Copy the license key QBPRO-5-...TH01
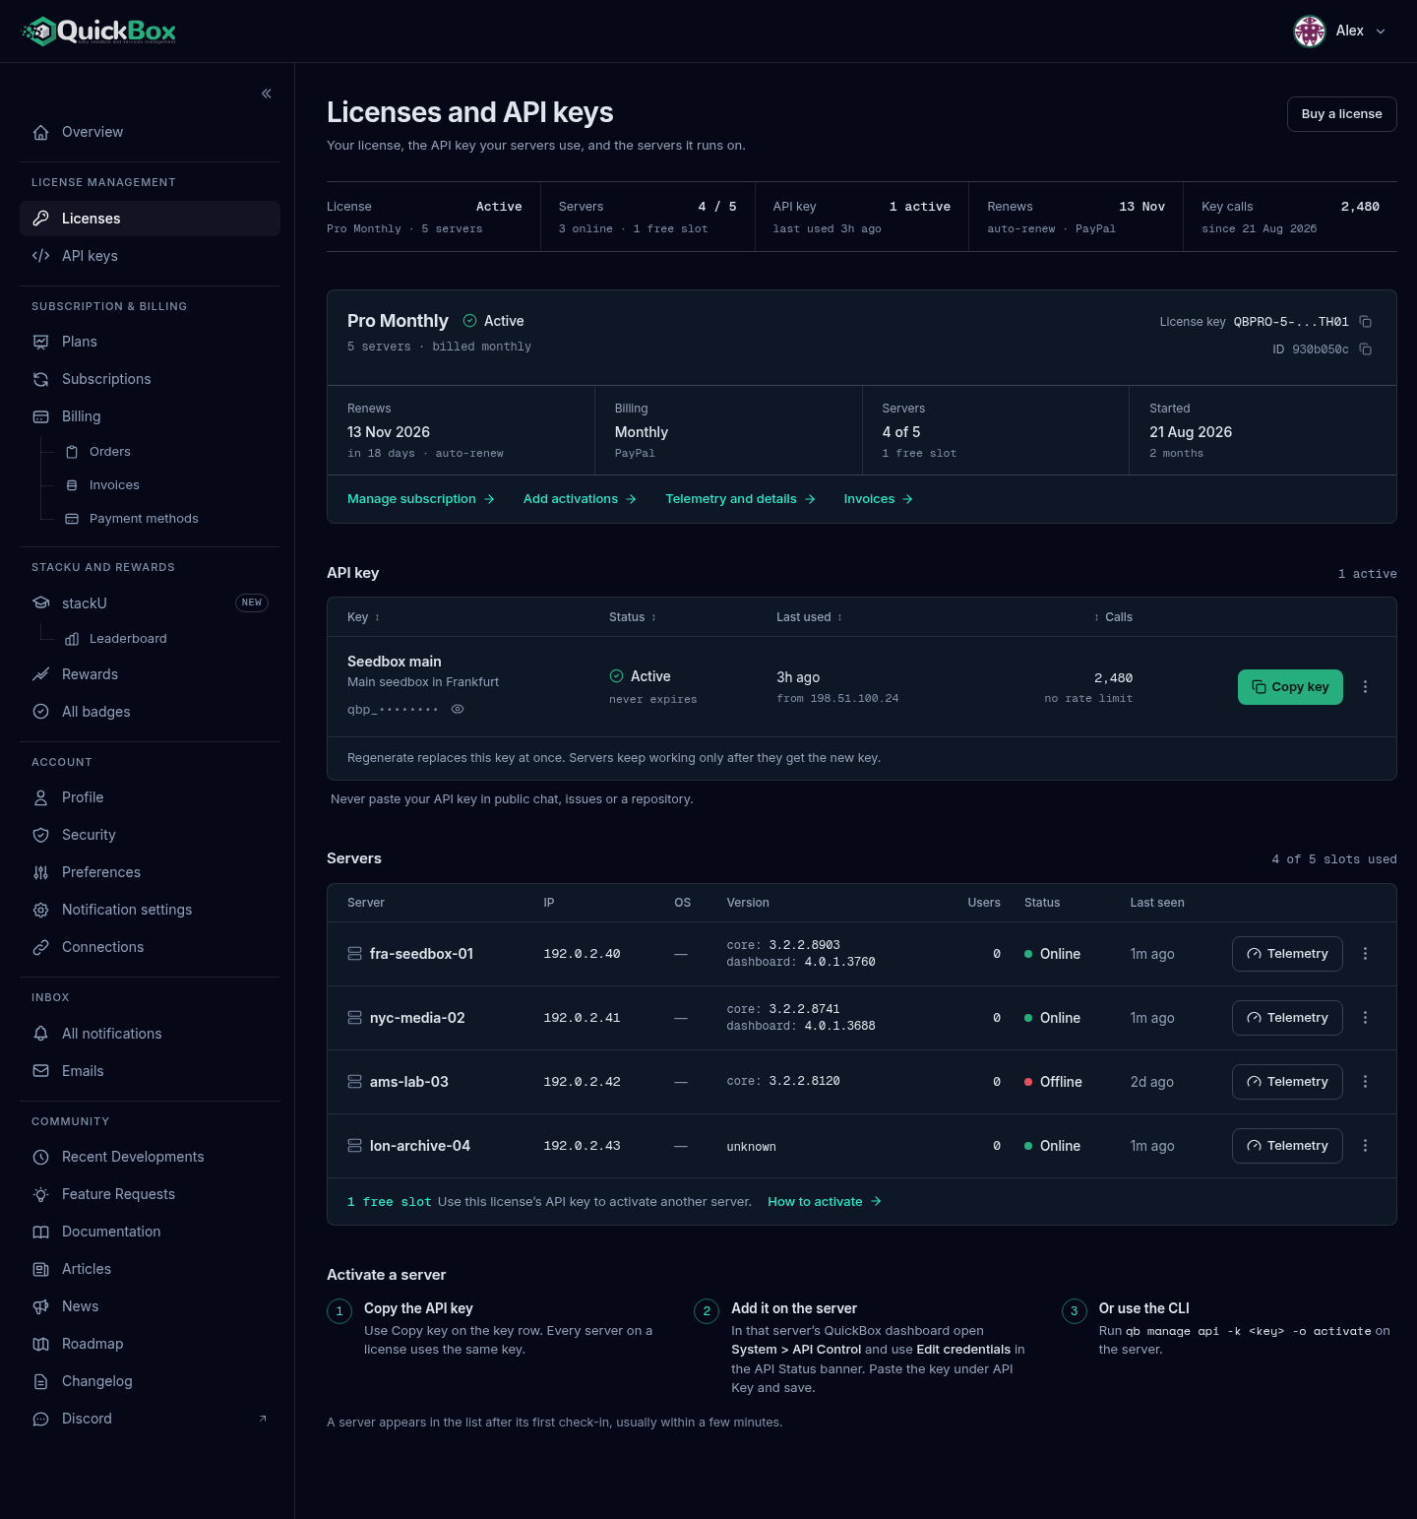The width and height of the screenshot is (1417, 1519). tap(1365, 322)
